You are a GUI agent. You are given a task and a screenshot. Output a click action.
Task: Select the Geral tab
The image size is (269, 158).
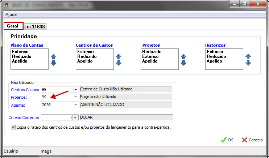click(x=13, y=26)
